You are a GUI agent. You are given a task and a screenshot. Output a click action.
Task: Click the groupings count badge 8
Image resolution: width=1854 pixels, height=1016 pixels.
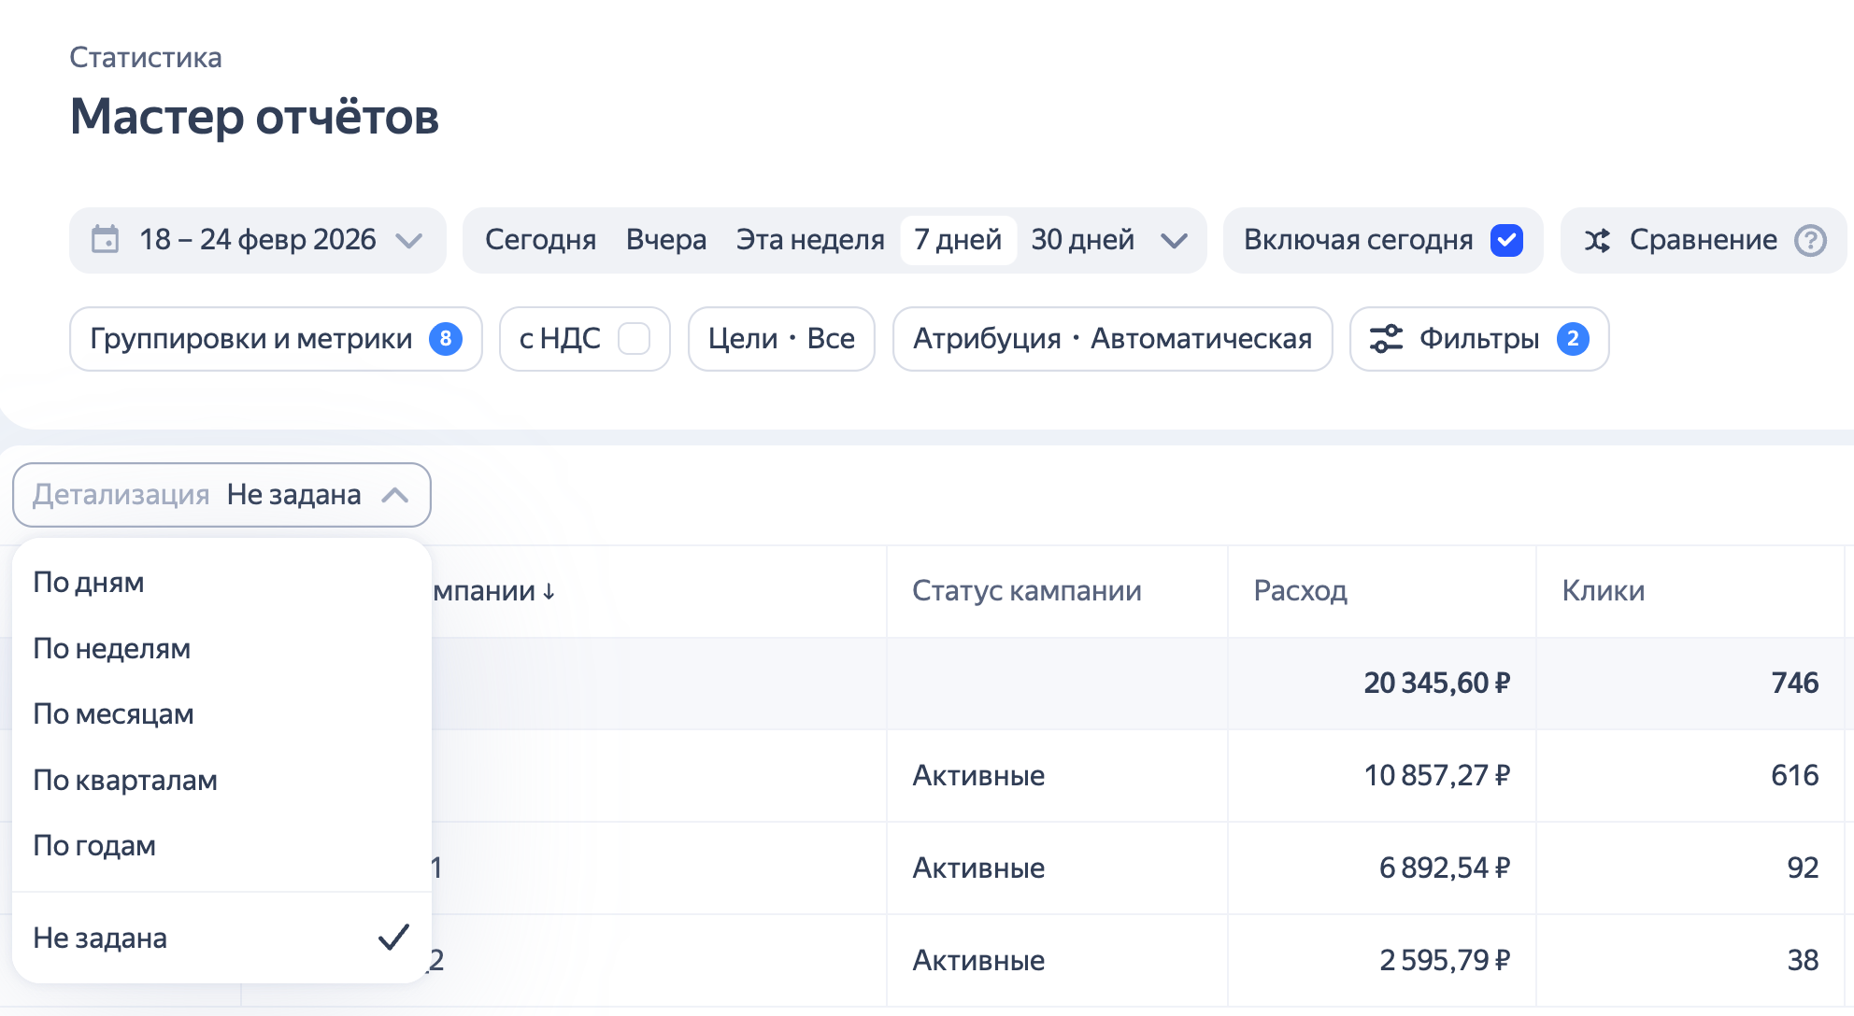coord(446,339)
